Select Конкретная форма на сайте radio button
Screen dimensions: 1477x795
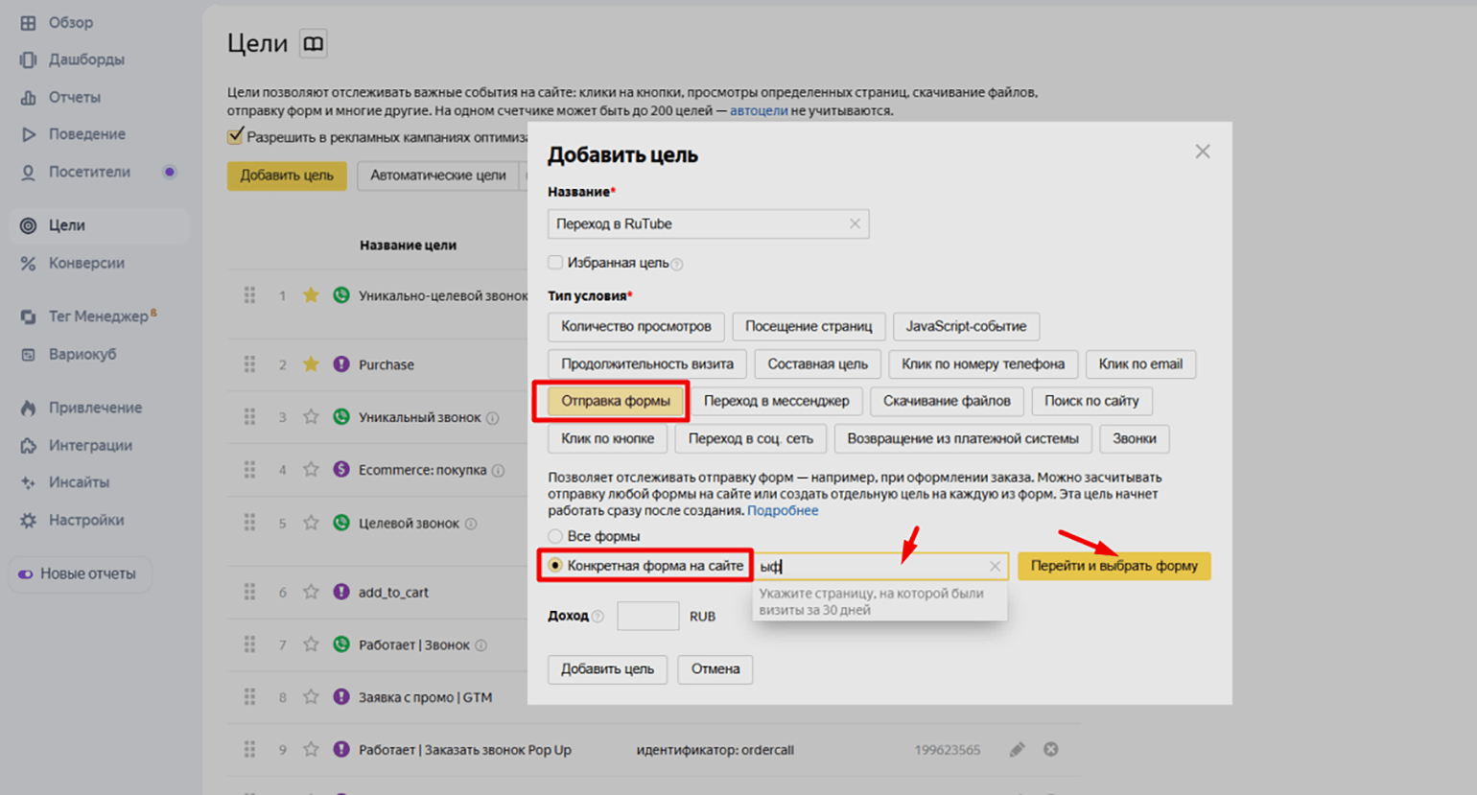(x=555, y=566)
